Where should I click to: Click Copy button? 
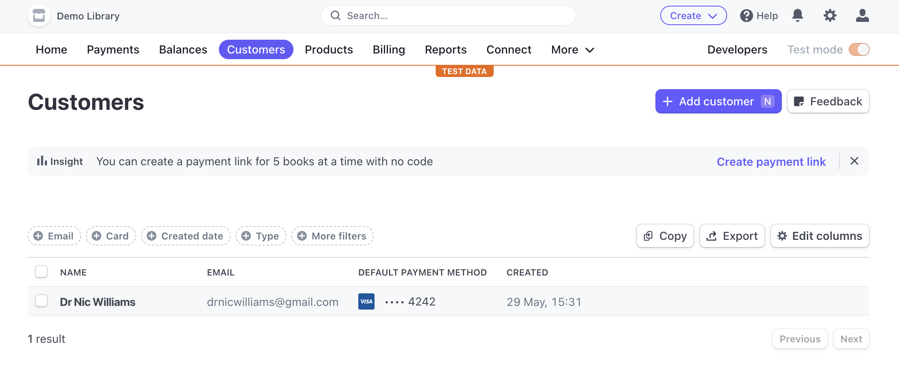665,236
